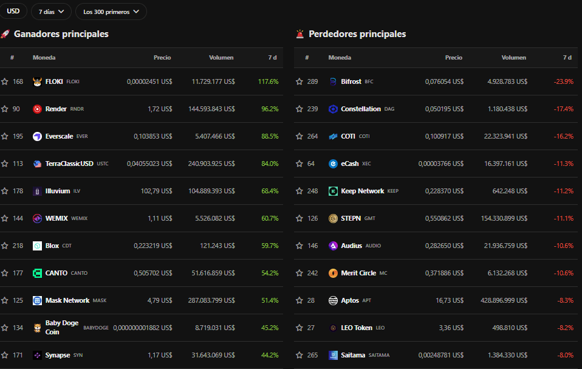Screen dimensions: 582x369
Task: Click Saitama's -8.0% weekly change
Action: 566,355
